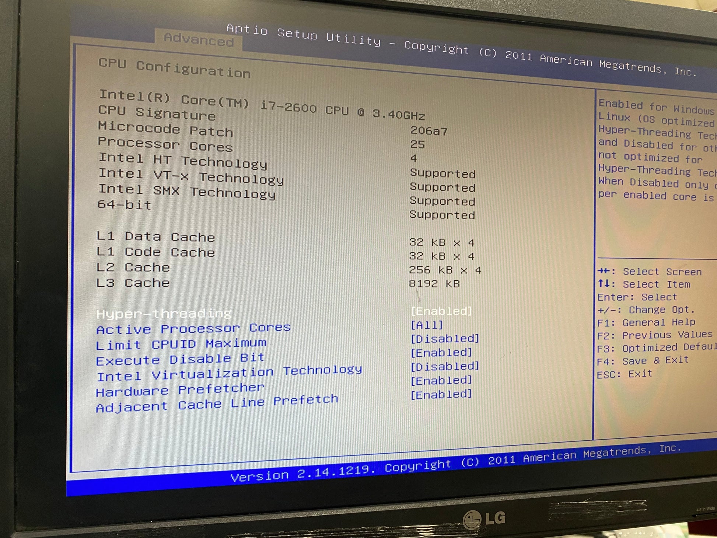Click left-right arrows Select Screen icon
Image resolution: width=717 pixels, height=538 pixels.
coord(604,271)
